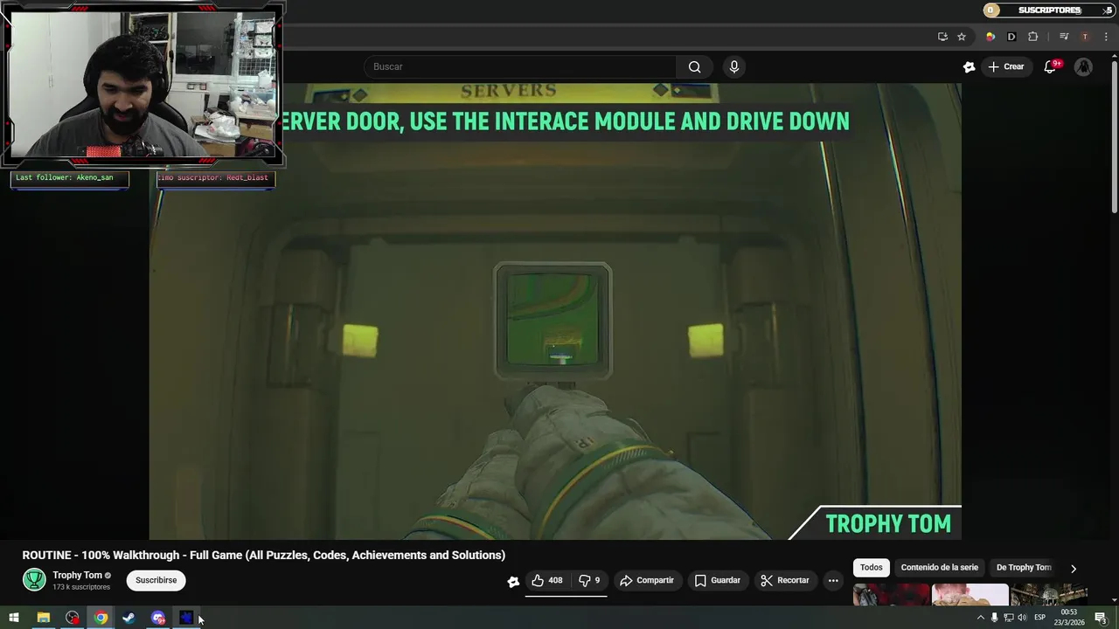Select Contenido de la serie chip
Image resolution: width=1119 pixels, height=629 pixels.
coord(940,568)
